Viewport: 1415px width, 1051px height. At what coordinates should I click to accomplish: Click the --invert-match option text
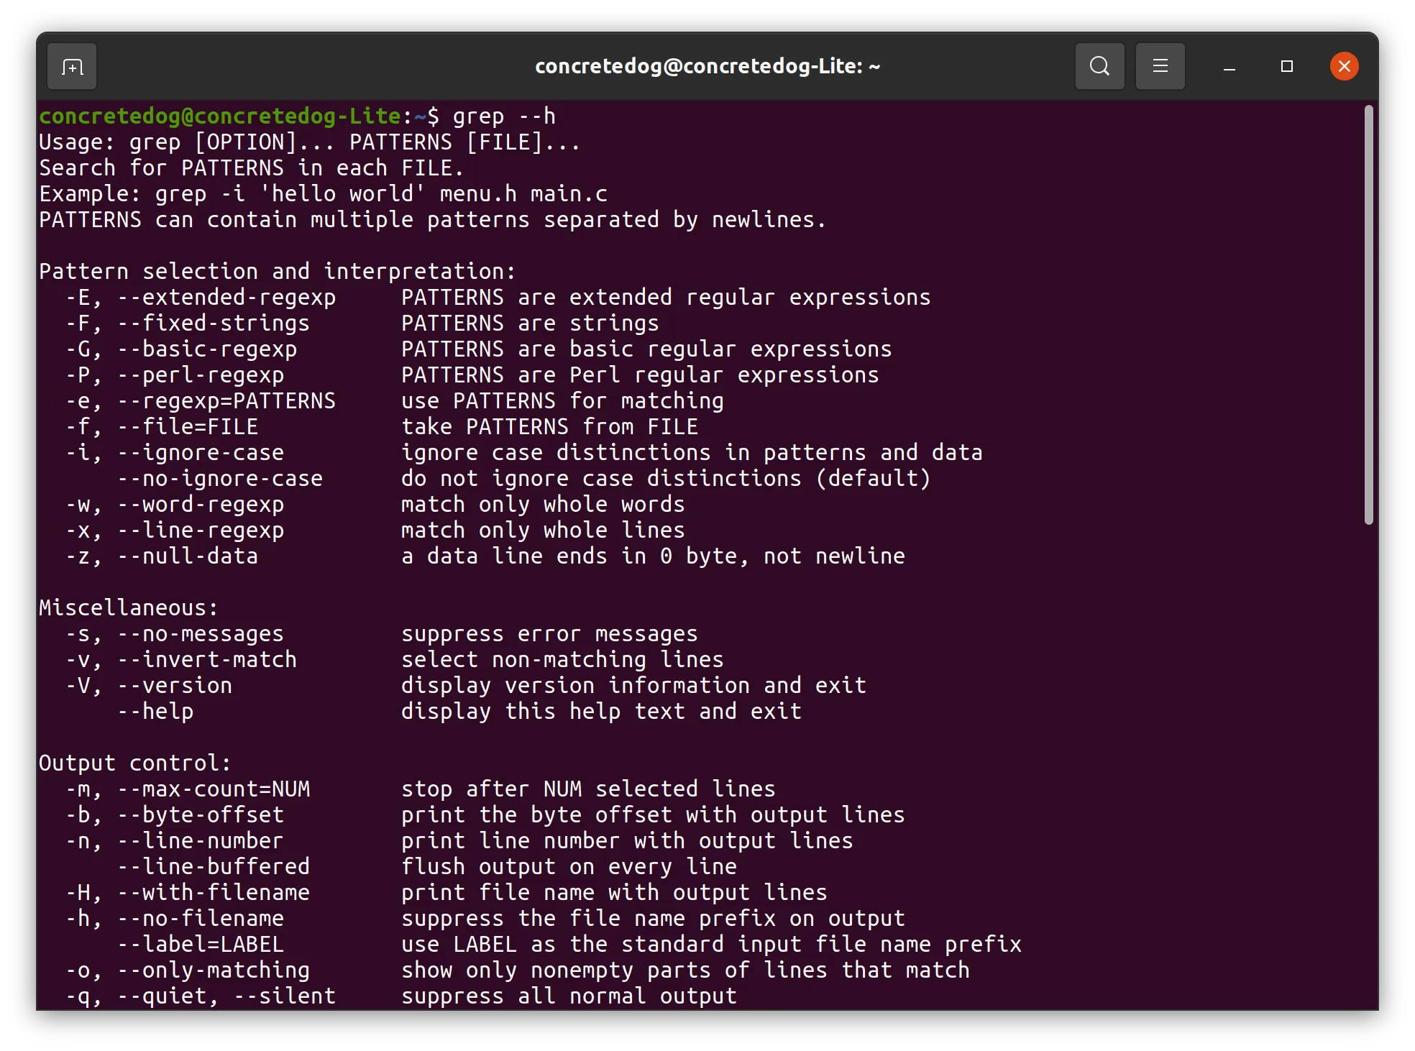[207, 660]
